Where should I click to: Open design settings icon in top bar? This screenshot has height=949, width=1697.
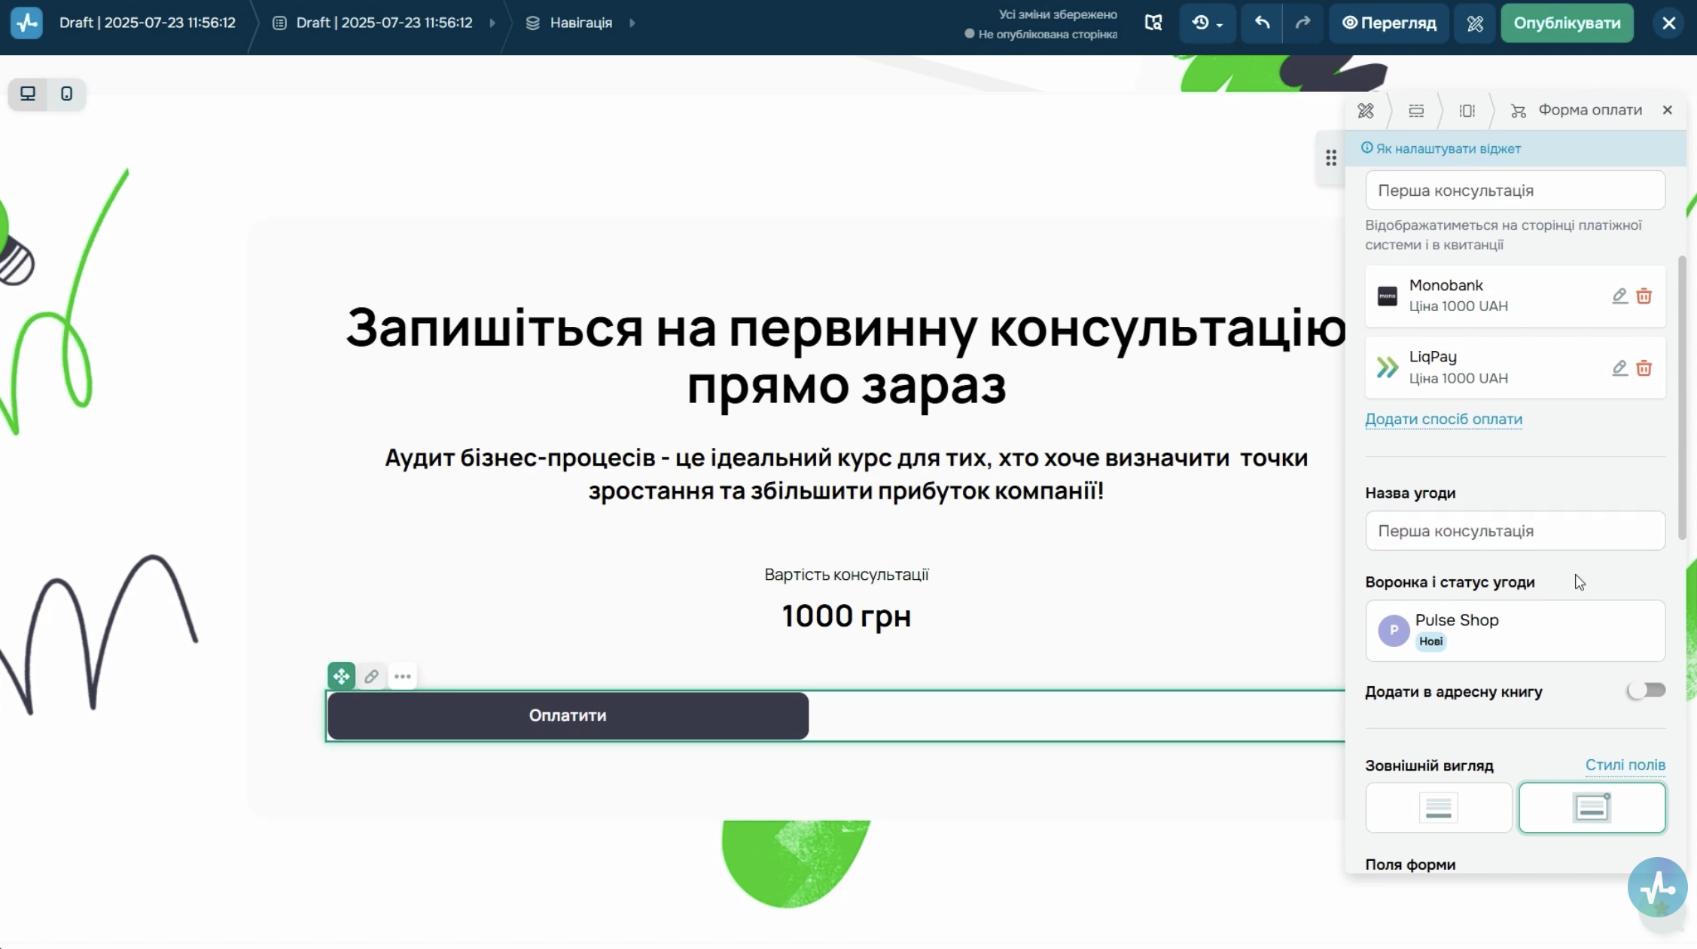(1475, 23)
